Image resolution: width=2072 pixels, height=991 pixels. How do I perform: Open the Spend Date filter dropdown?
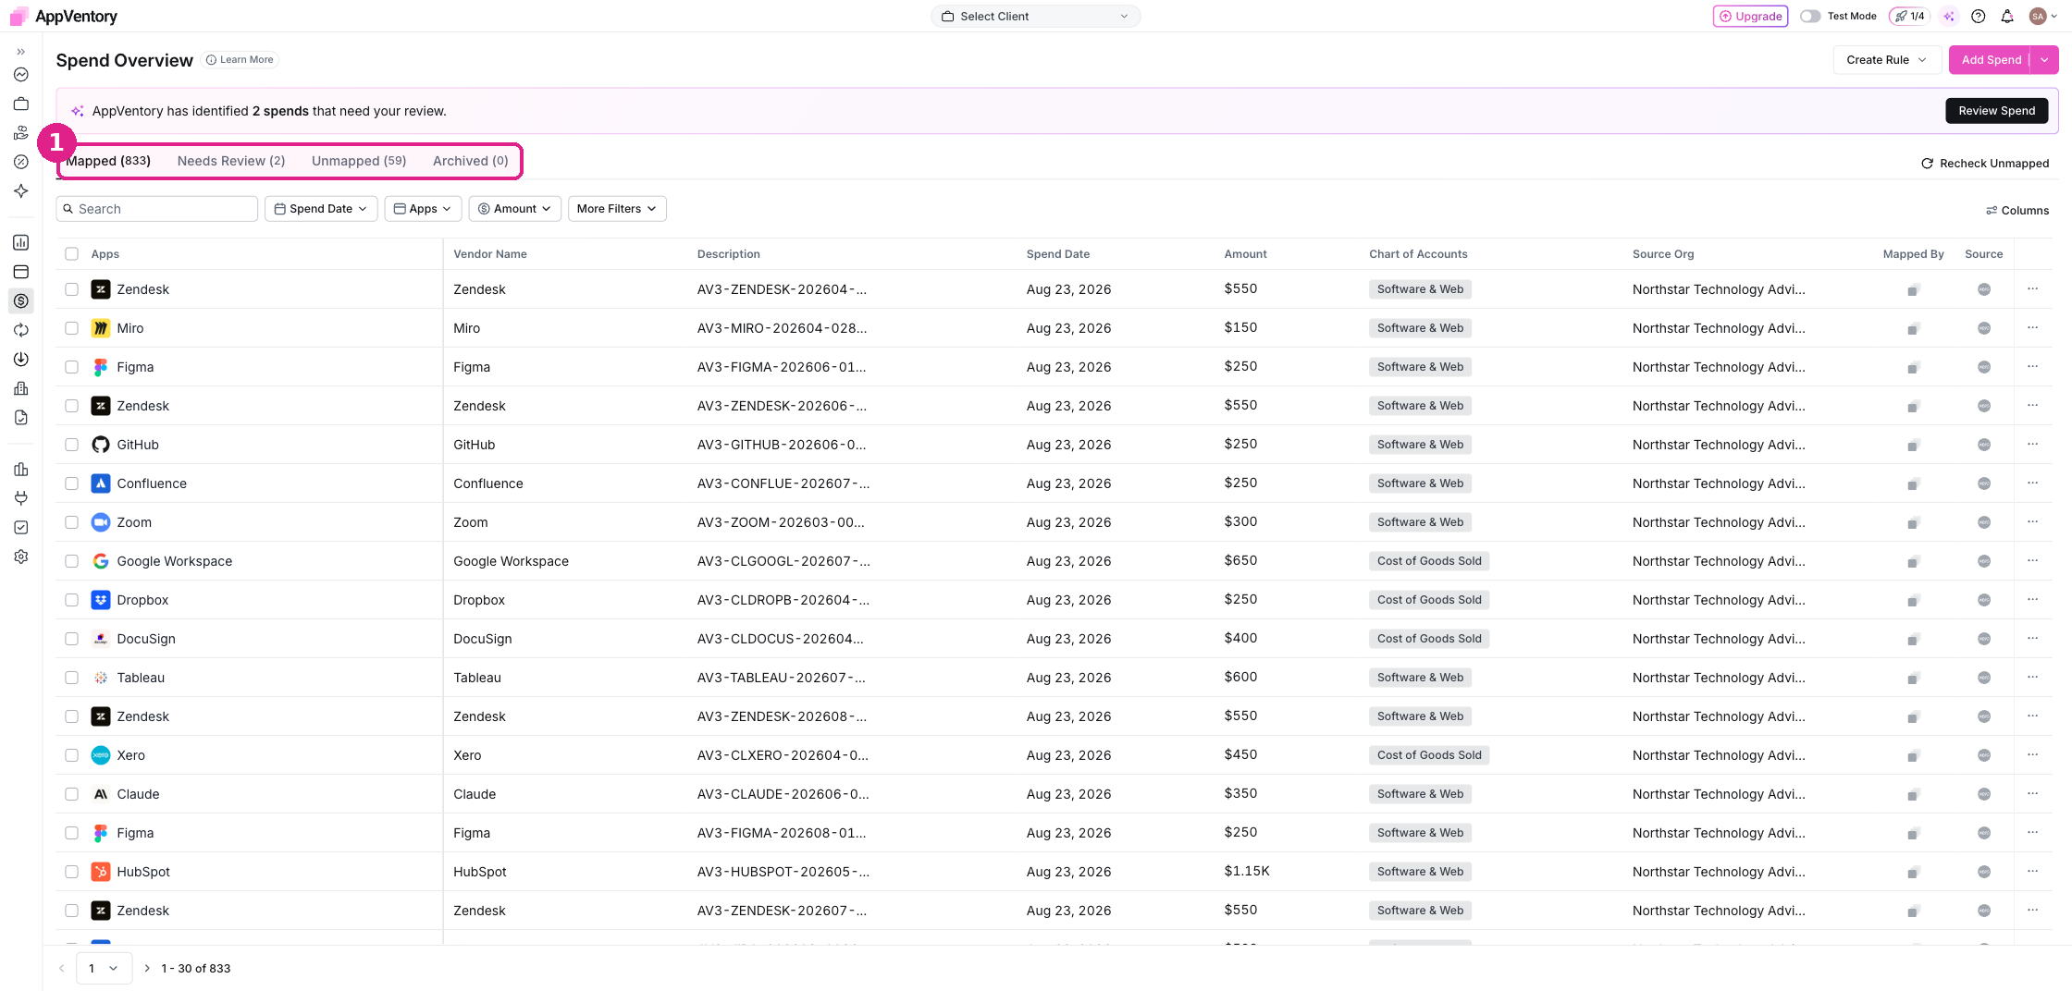[320, 208]
